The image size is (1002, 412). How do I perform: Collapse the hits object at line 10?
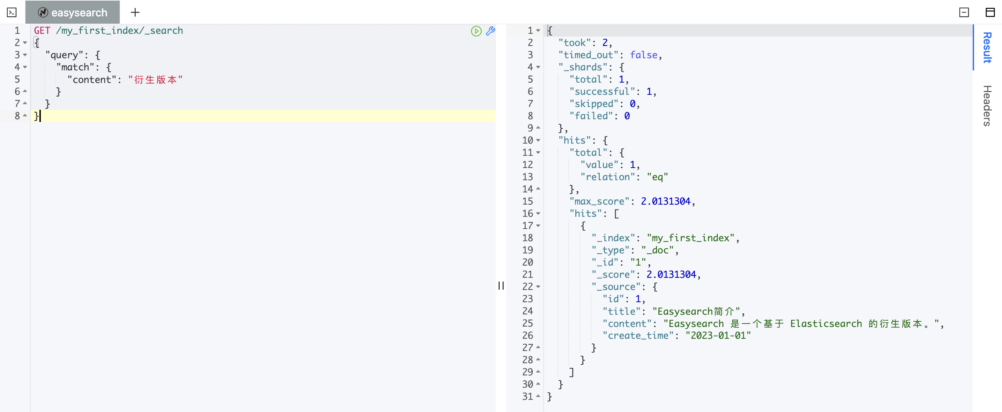coord(538,140)
